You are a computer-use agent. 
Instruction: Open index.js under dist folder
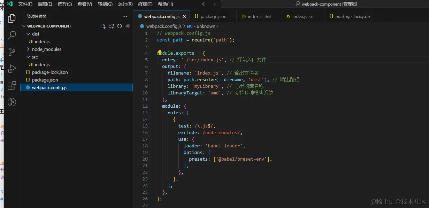76,41
